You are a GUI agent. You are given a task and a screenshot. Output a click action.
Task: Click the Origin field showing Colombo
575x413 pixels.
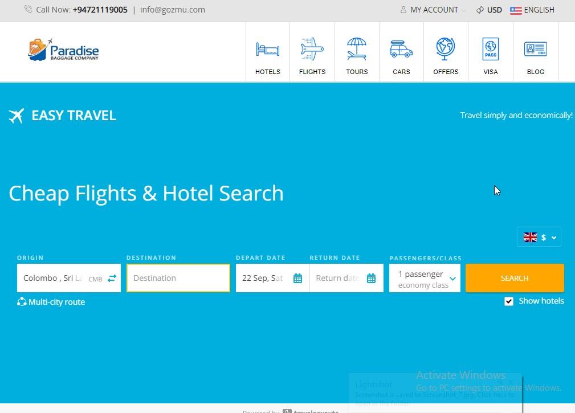click(x=68, y=278)
